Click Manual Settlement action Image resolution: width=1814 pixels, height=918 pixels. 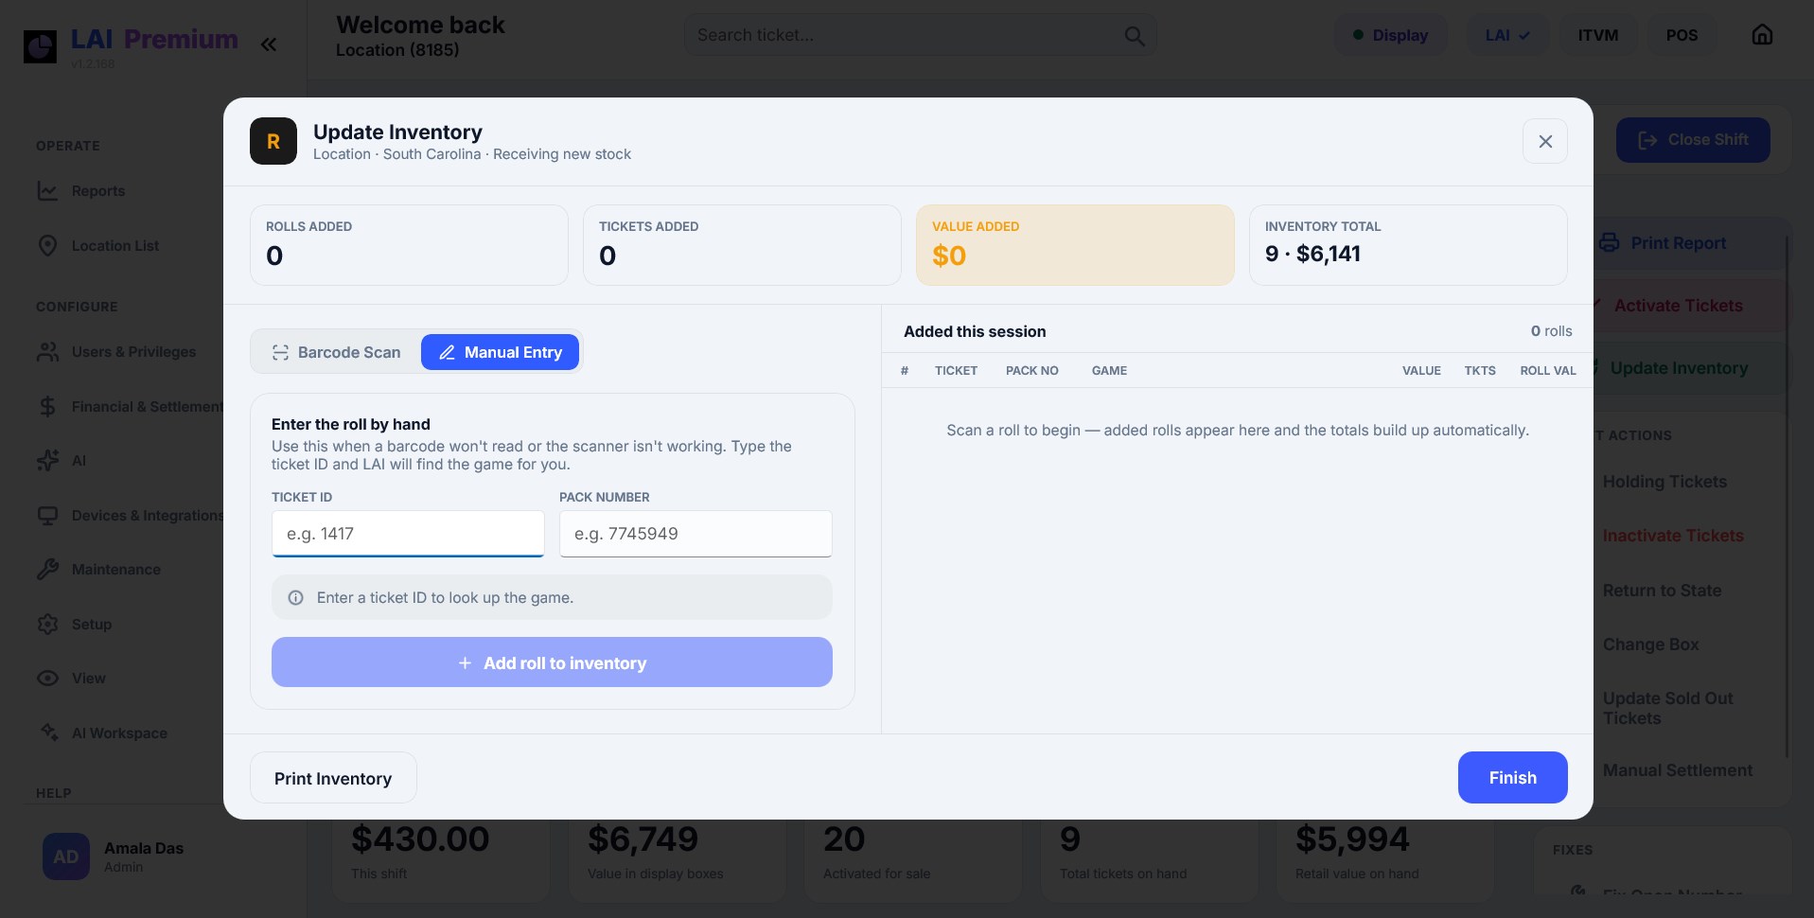point(1678,770)
